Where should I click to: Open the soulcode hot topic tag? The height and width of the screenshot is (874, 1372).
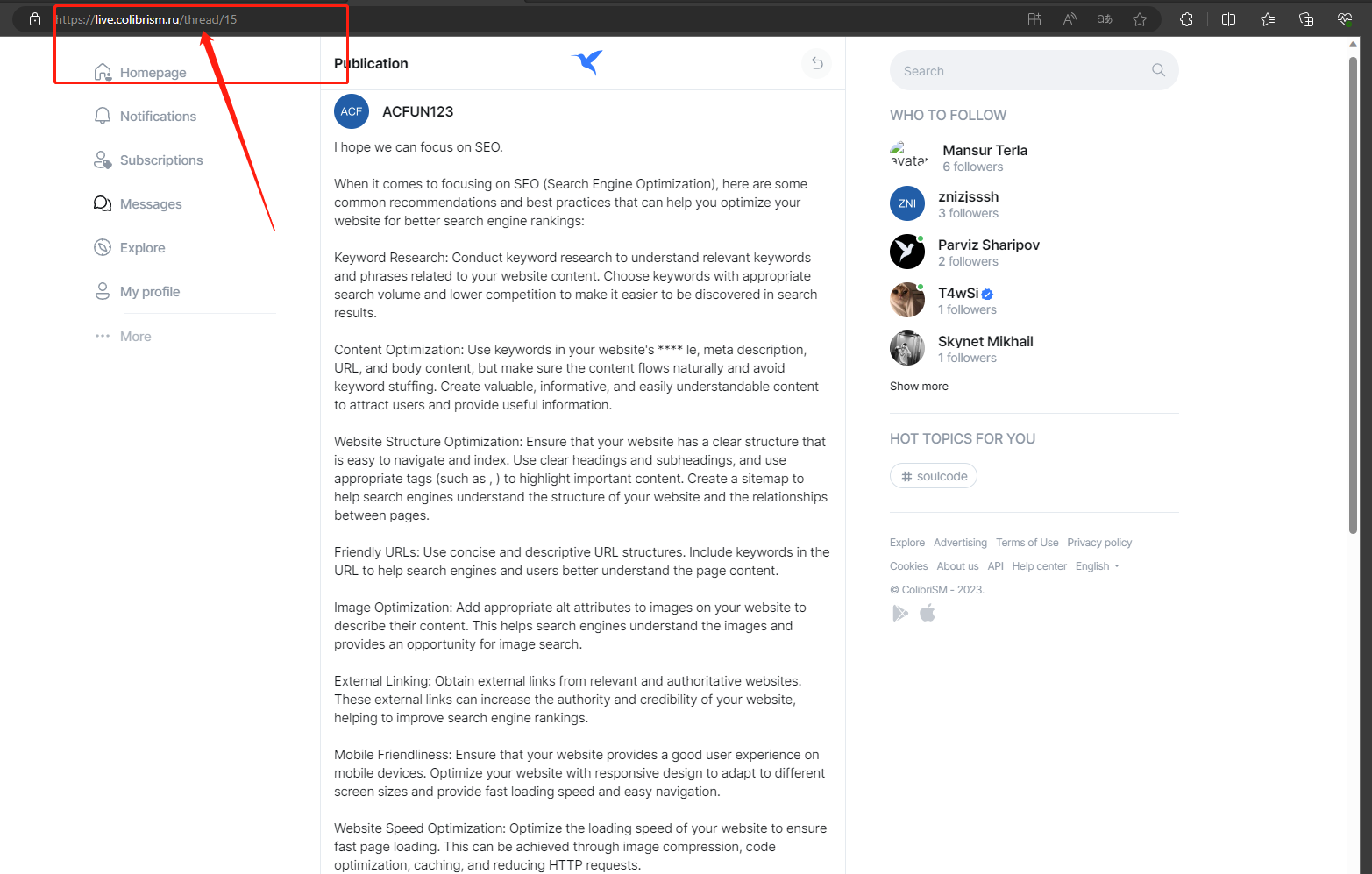click(x=934, y=476)
